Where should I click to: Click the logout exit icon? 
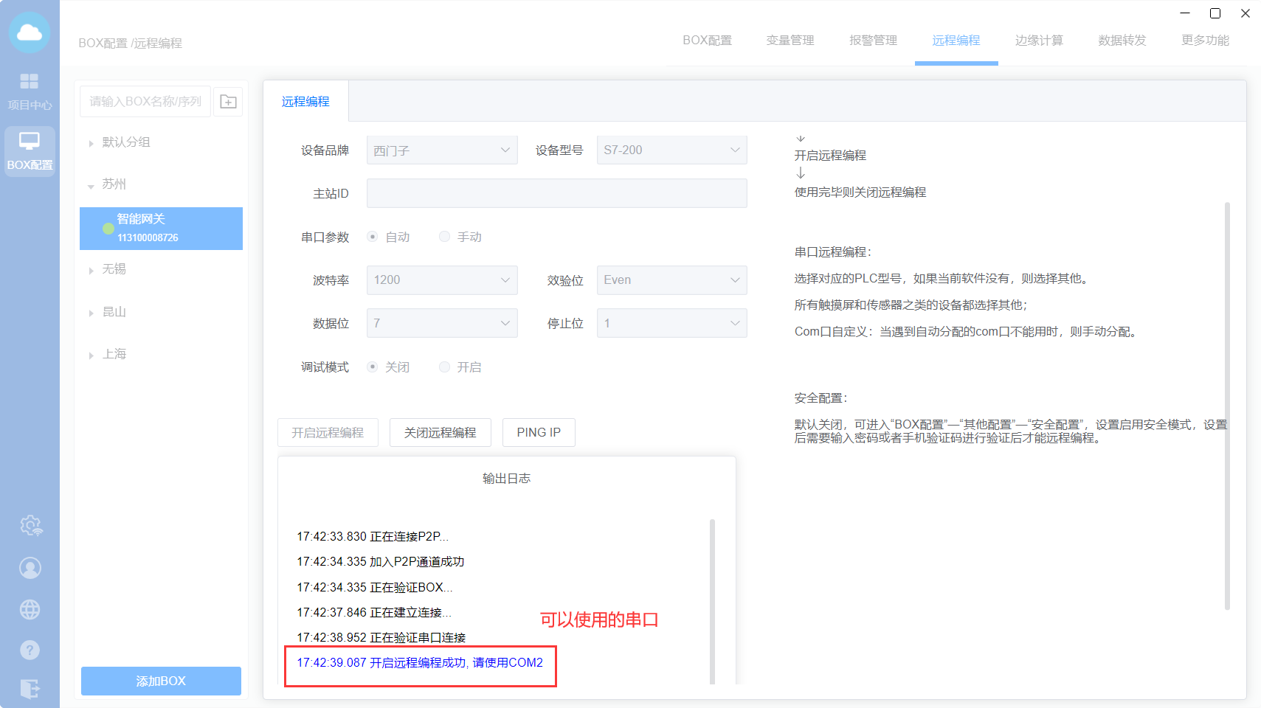point(30,689)
